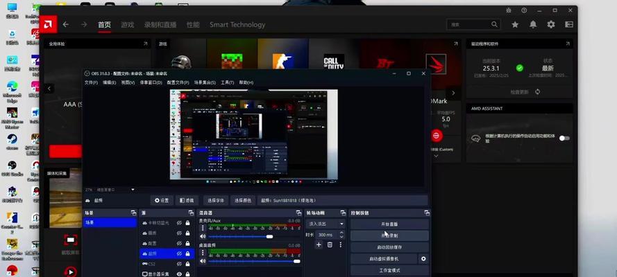Open transition properties three-dot menu
This screenshot has height=277, width=617.
[x=340, y=245]
